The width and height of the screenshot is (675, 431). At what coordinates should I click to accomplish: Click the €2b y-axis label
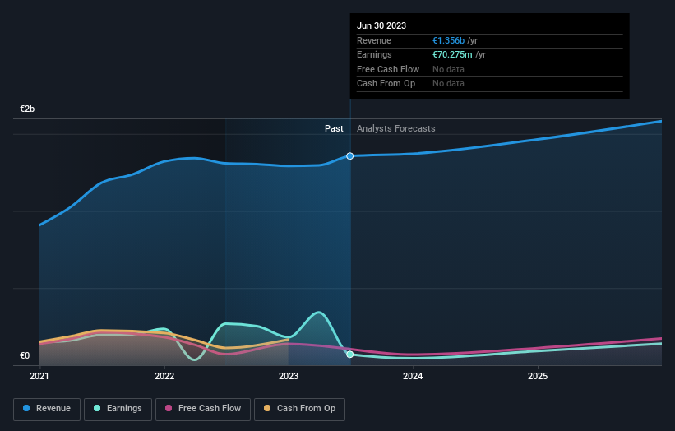[x=27, y=109]
